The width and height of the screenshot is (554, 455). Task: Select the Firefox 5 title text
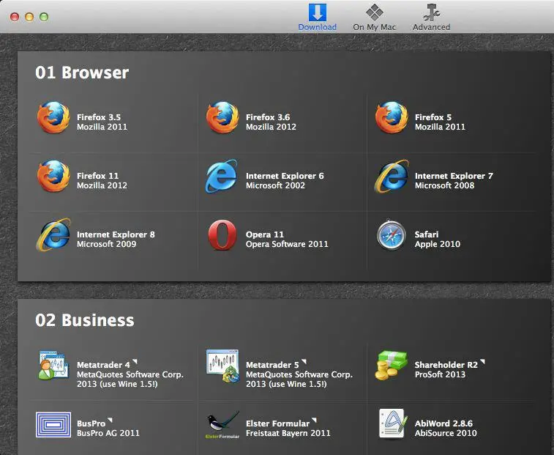pyautogui.click(x=433, y=117)
